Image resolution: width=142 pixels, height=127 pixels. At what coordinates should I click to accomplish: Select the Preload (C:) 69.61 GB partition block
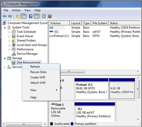pyautogui.click(x=91, y=89)
